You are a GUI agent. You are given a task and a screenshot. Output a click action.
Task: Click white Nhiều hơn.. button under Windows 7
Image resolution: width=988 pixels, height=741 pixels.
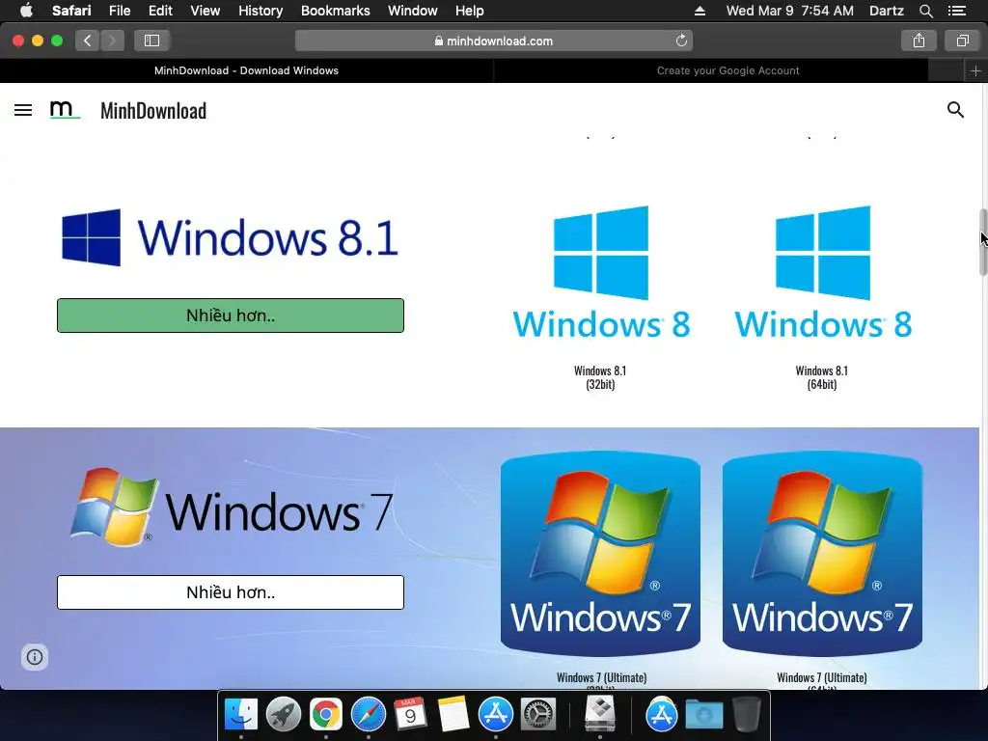[231, 592]
